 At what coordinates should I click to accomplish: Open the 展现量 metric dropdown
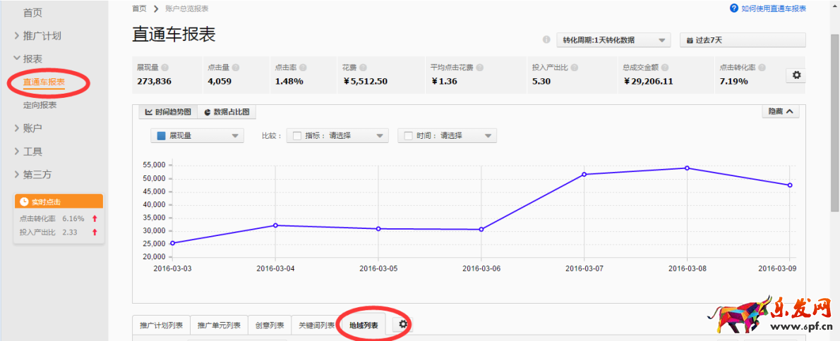point(197,136)
